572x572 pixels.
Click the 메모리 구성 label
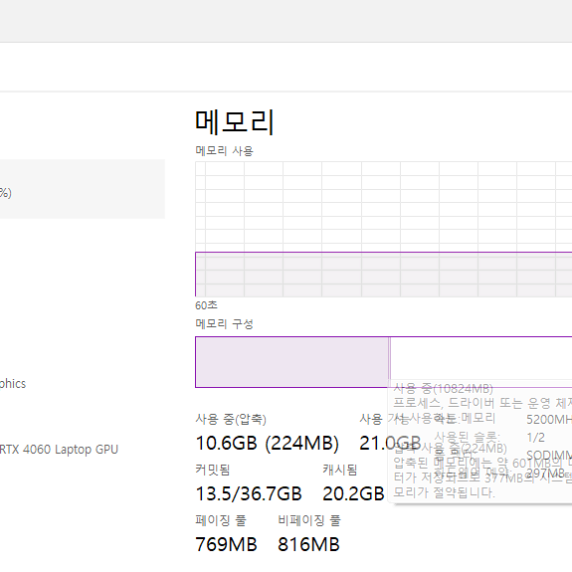click(x=224, y=323)
